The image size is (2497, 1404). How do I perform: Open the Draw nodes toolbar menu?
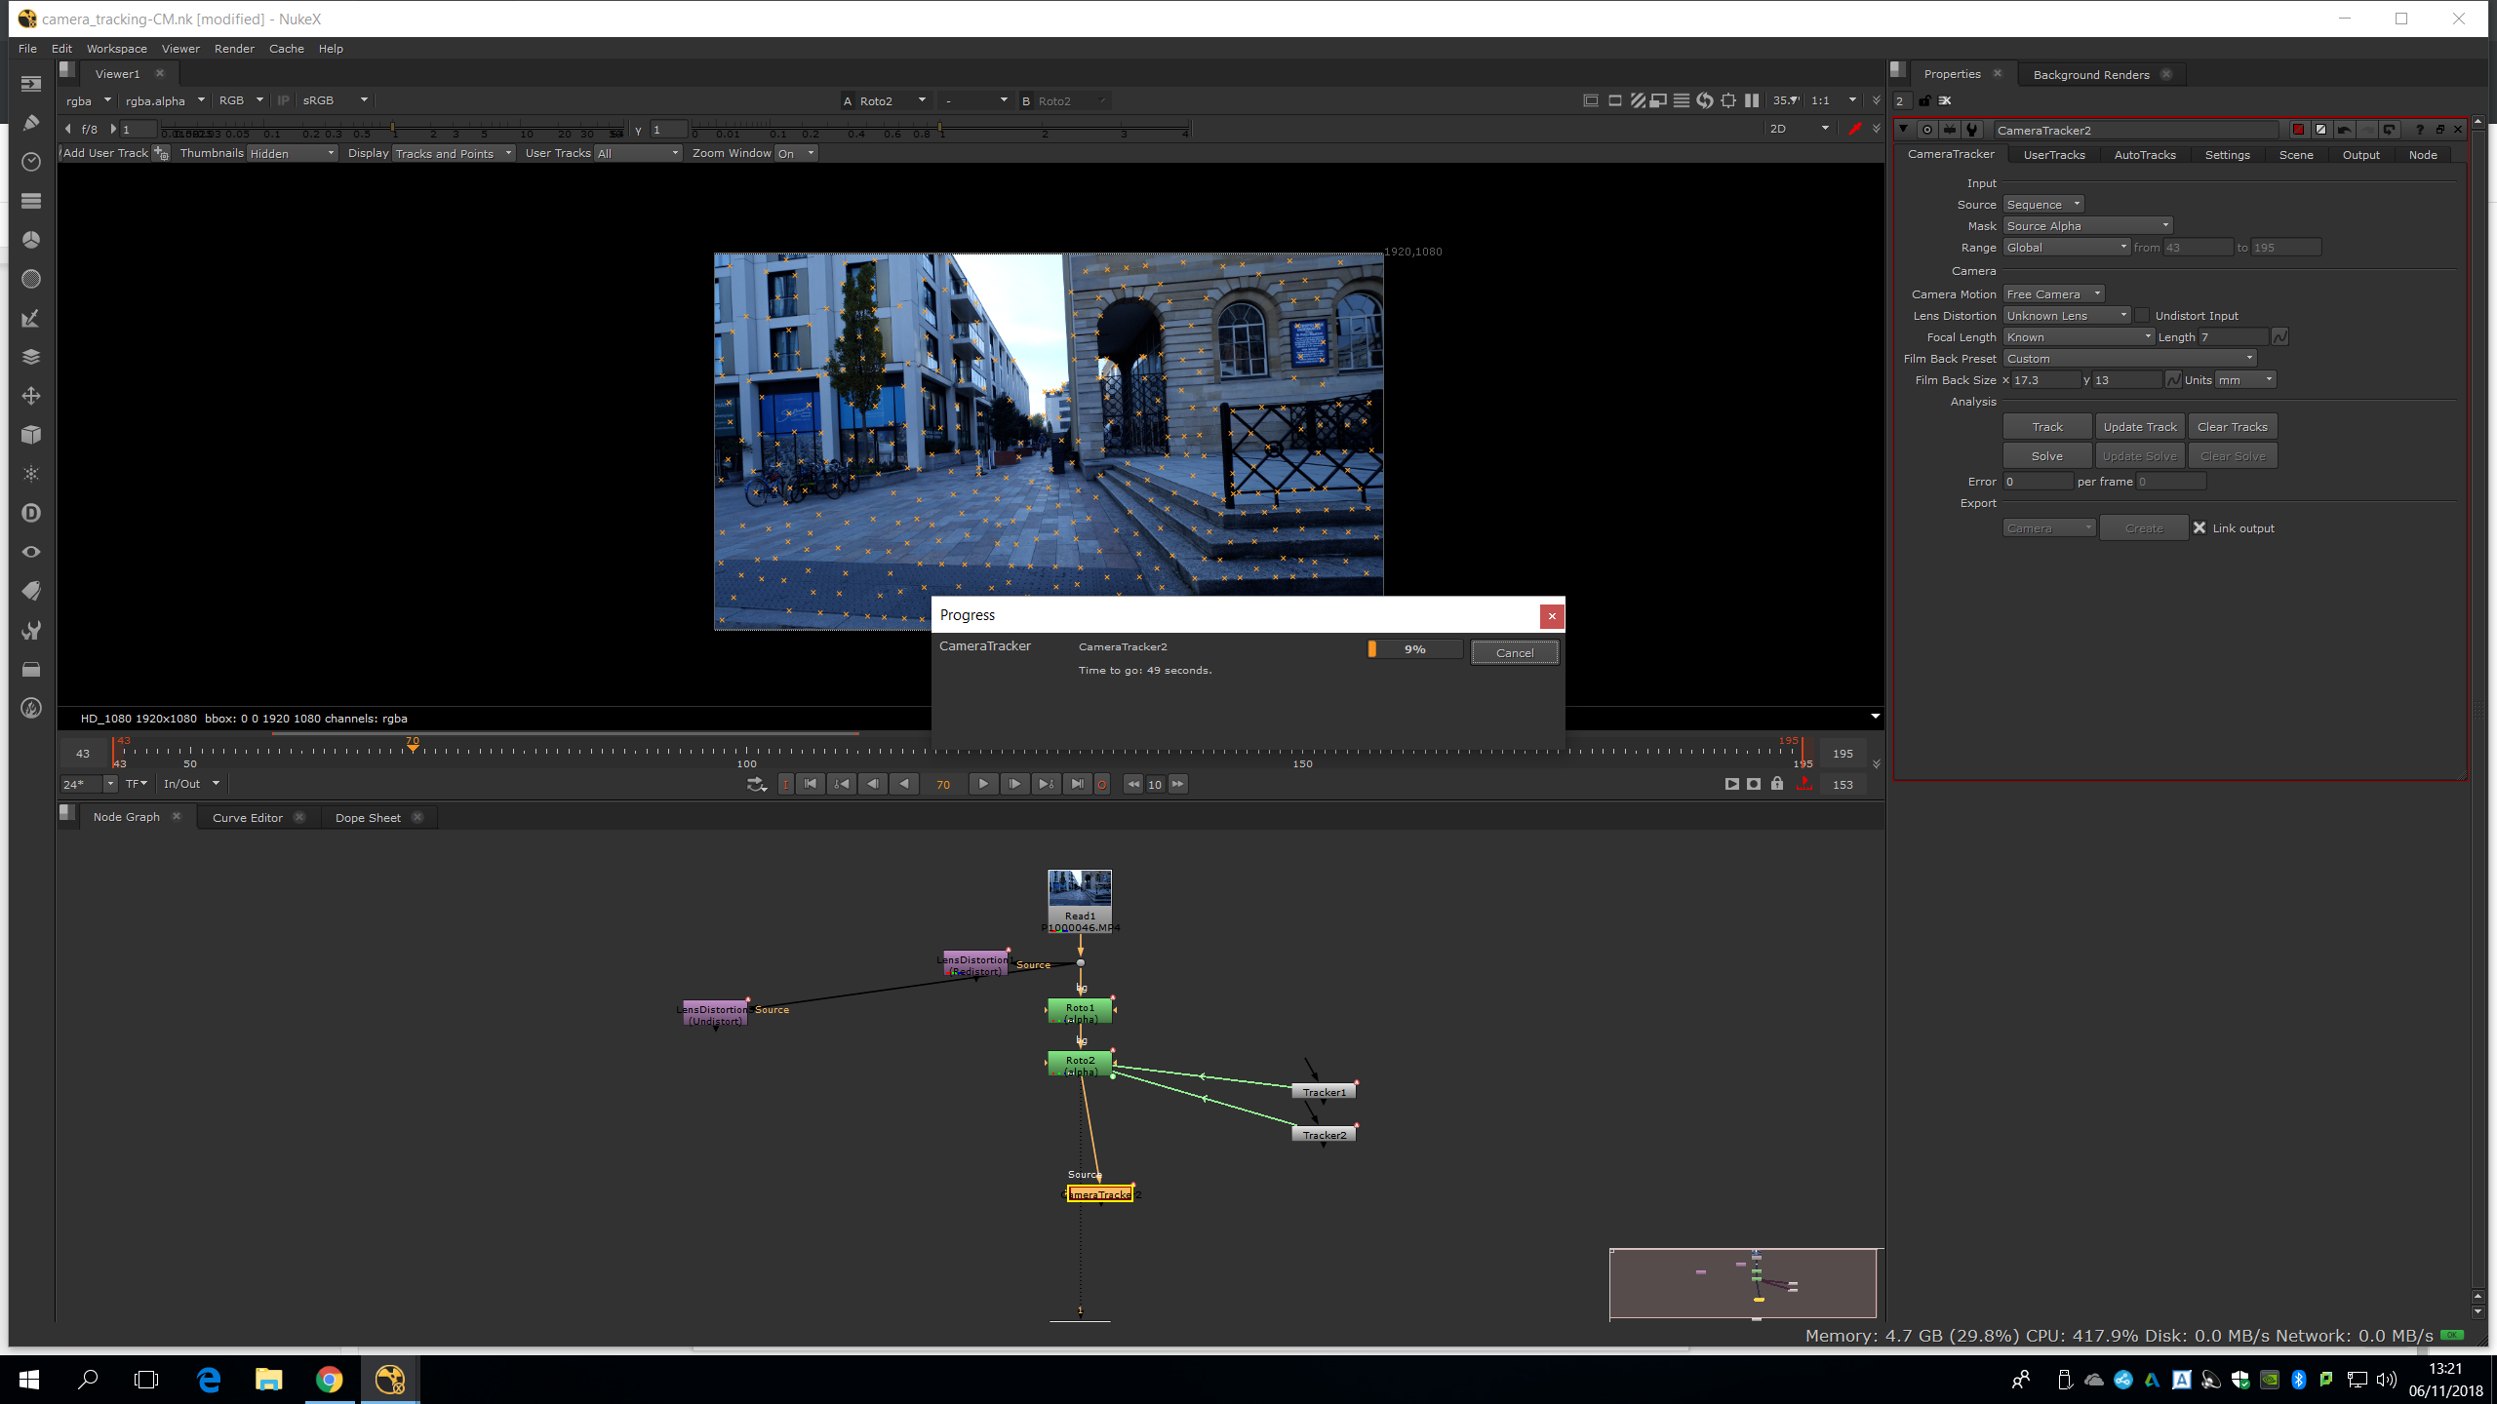coord(31,123)
